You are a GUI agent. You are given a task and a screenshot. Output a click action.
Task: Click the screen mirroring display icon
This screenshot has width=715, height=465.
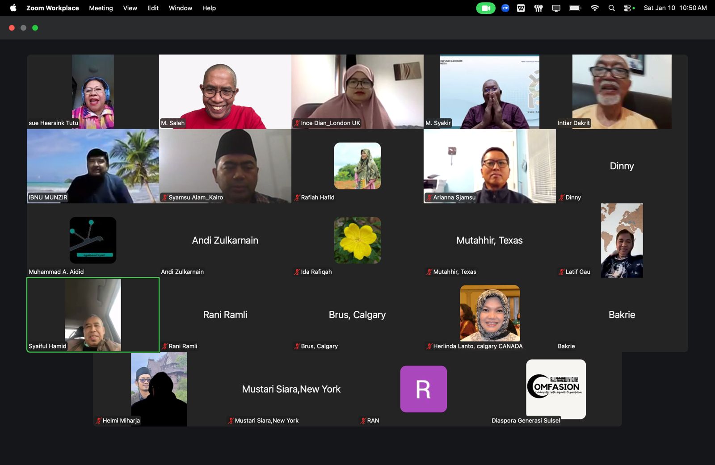pos(556,8)
